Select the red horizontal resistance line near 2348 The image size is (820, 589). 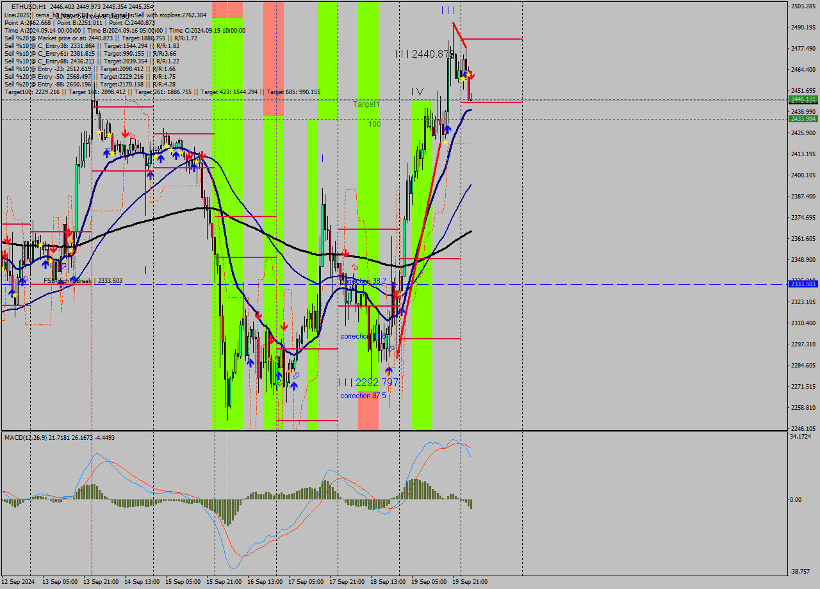point(429,259)
